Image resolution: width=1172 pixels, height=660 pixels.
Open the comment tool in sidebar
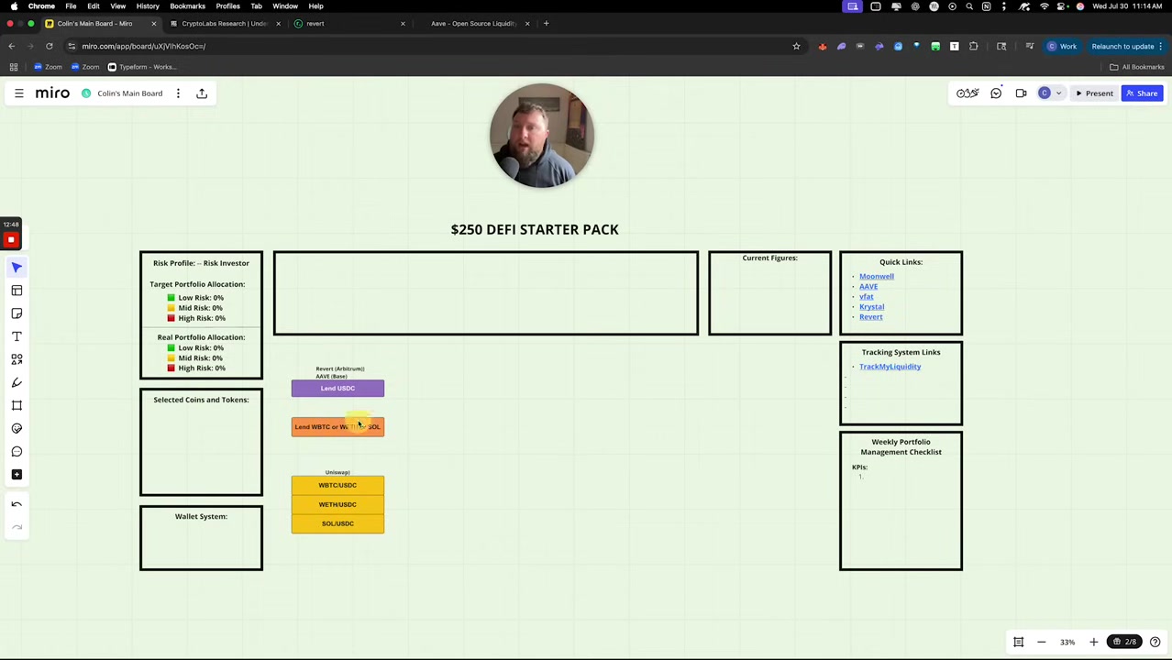pyautogui.click(x=17, y=451)
